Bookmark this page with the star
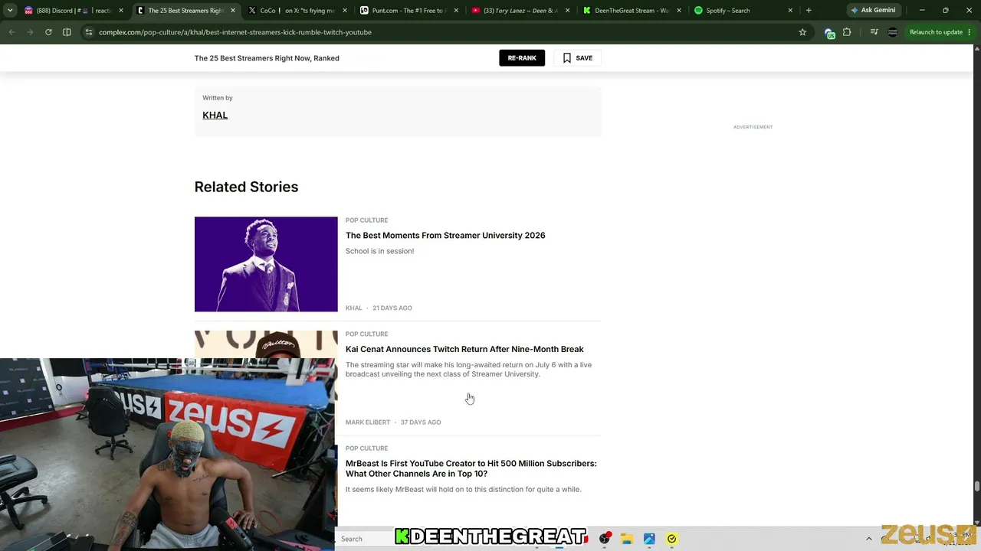981x551 pixels. (802, 32)
